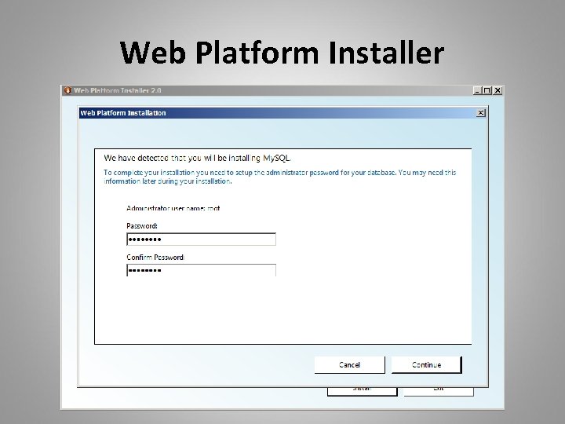
Task: Click the 'Confirm Password:' label
Action: 155,257
